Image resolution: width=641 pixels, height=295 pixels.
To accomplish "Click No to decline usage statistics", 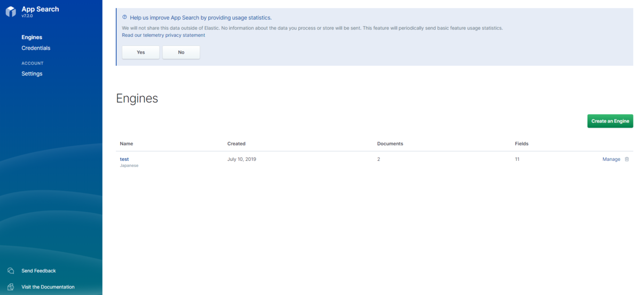I will tap(181, 52).
